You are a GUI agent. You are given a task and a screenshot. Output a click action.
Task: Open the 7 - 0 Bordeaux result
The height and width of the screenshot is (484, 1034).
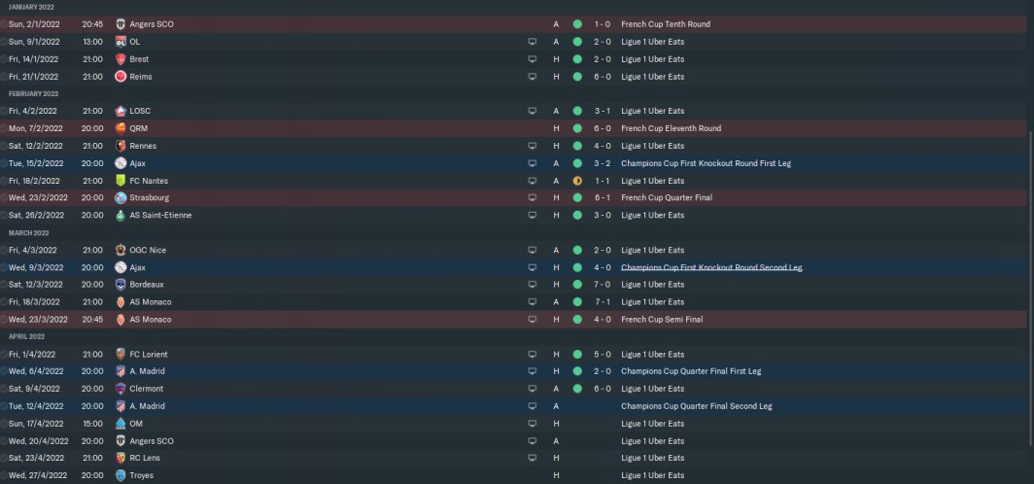point(603,285)
